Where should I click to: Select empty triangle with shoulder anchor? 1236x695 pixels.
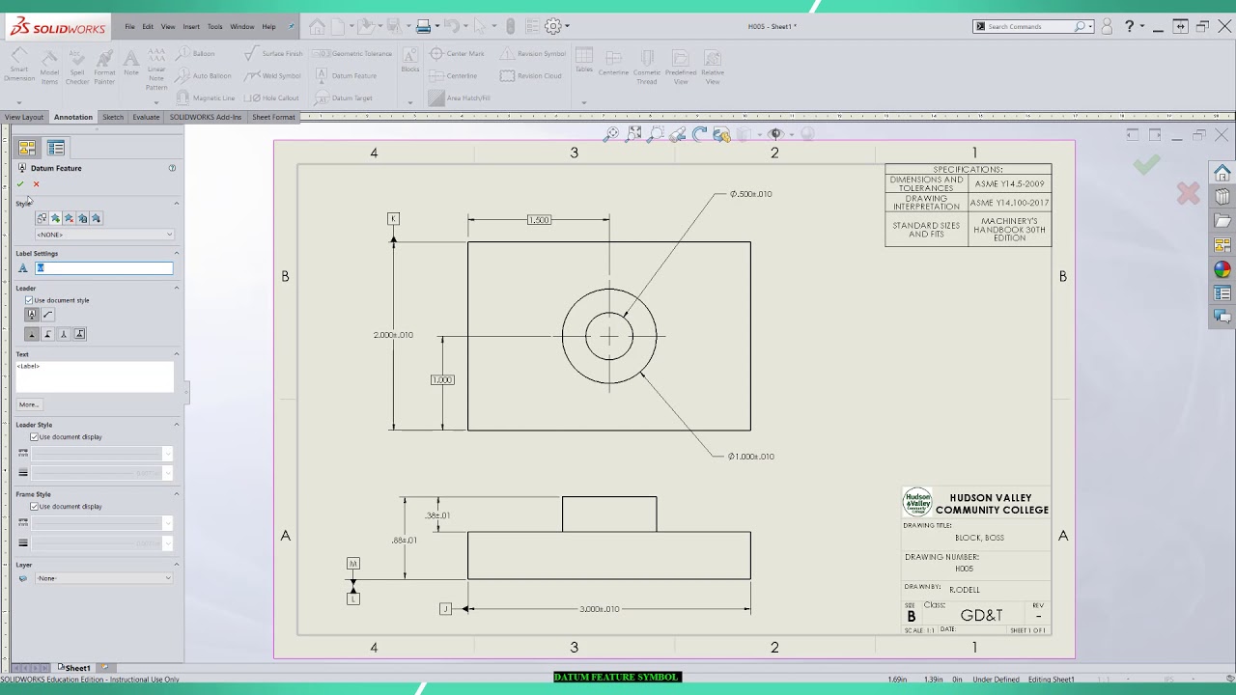(79, 334)
